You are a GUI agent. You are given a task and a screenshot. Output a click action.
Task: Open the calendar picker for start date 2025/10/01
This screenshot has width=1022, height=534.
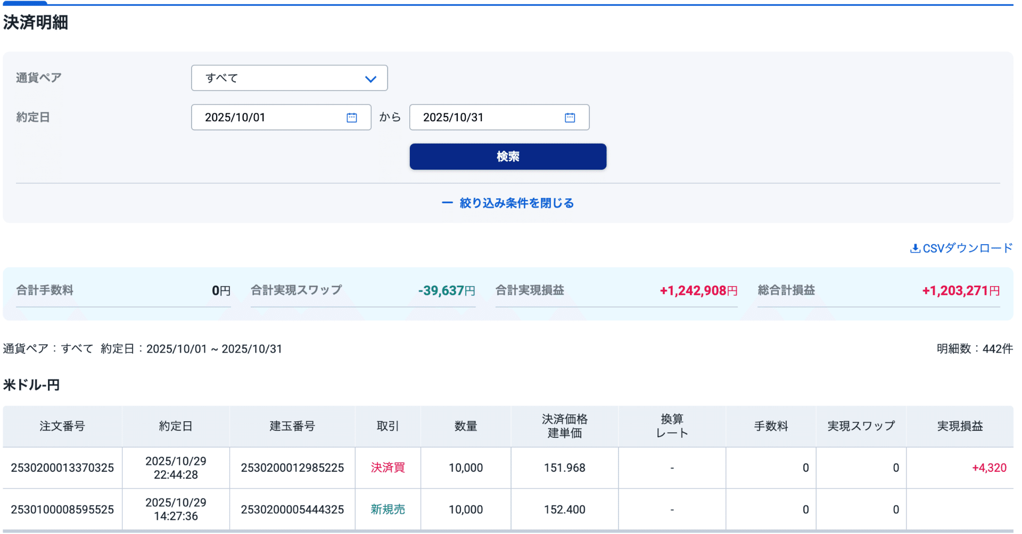tap(351, 117)
